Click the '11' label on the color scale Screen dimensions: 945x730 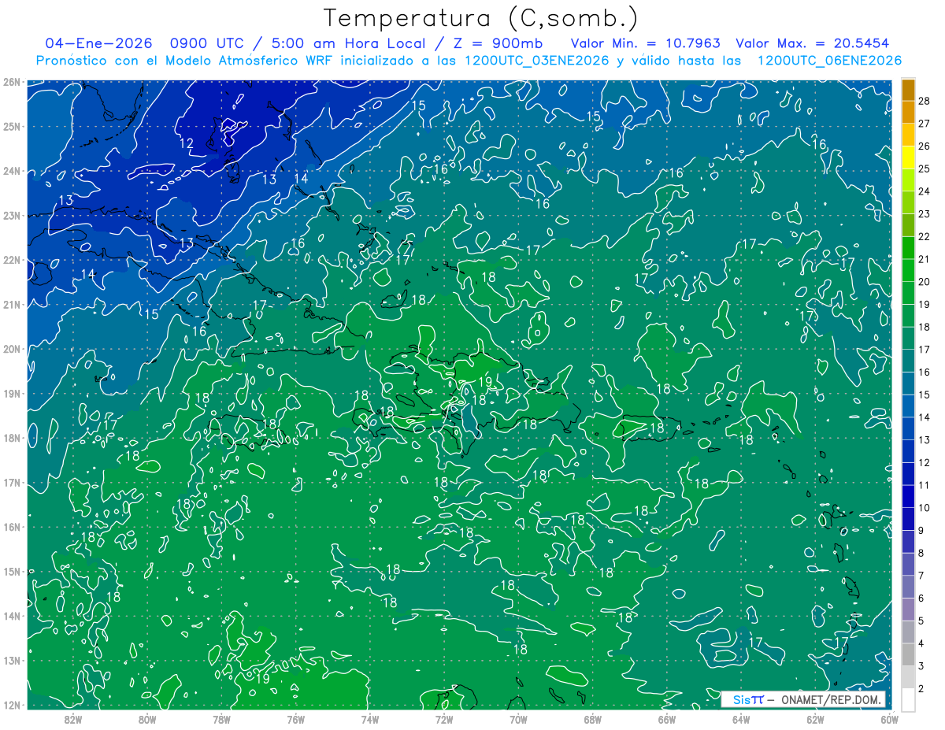tap(925, 485)
